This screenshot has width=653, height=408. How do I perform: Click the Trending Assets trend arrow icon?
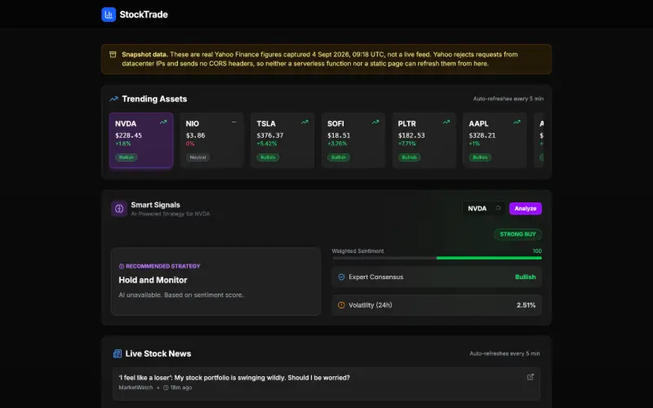click(113, 99)
